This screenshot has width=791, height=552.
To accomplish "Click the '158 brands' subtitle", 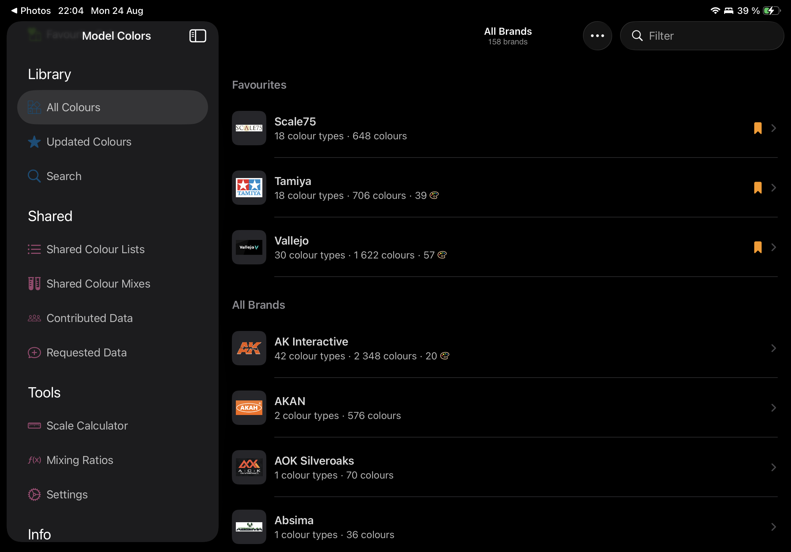I will tap(508, 42).
